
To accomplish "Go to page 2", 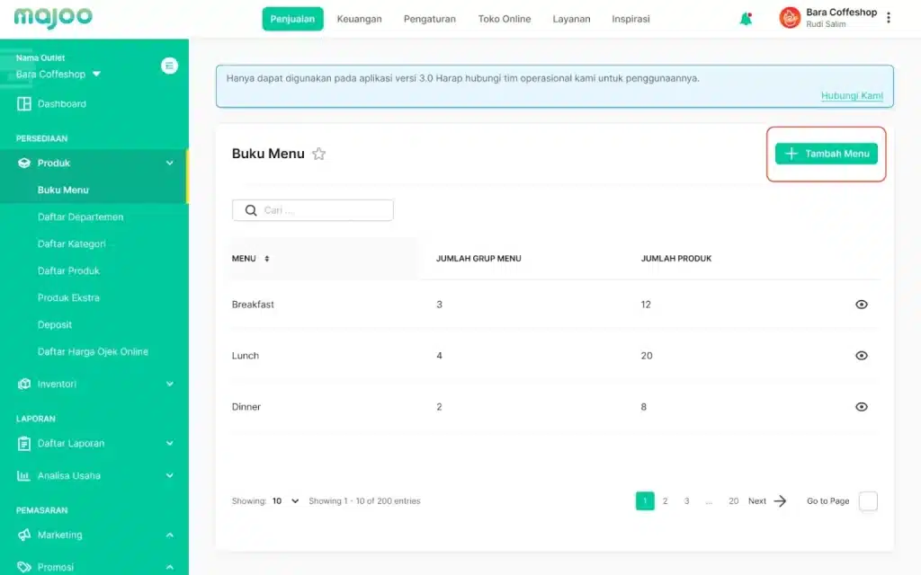I will coord(665,501).
